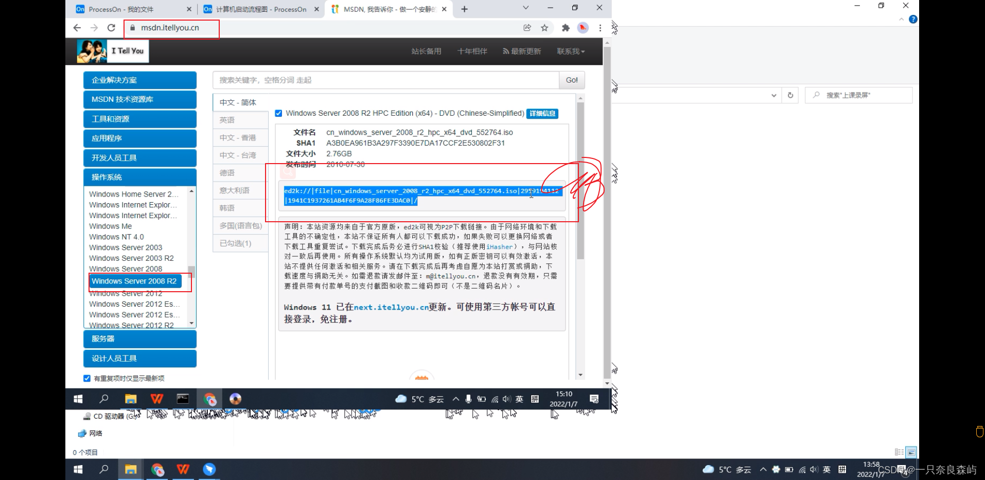Open the blue bird app on outer taskbar
The image size is (985, 480).
tap(209, 469)
